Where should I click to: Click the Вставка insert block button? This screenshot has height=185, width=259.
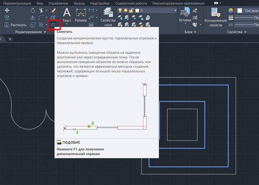click(x=185, y=16)
